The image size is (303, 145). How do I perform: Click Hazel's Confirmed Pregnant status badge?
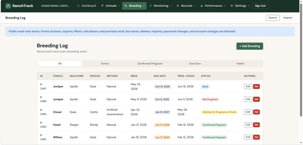(x=214, y=125)
